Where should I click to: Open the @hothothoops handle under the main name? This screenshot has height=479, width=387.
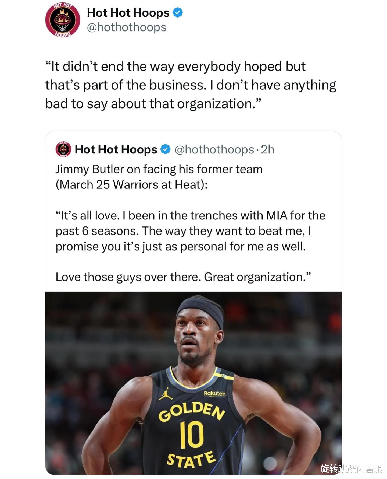(x=127, y=27)
